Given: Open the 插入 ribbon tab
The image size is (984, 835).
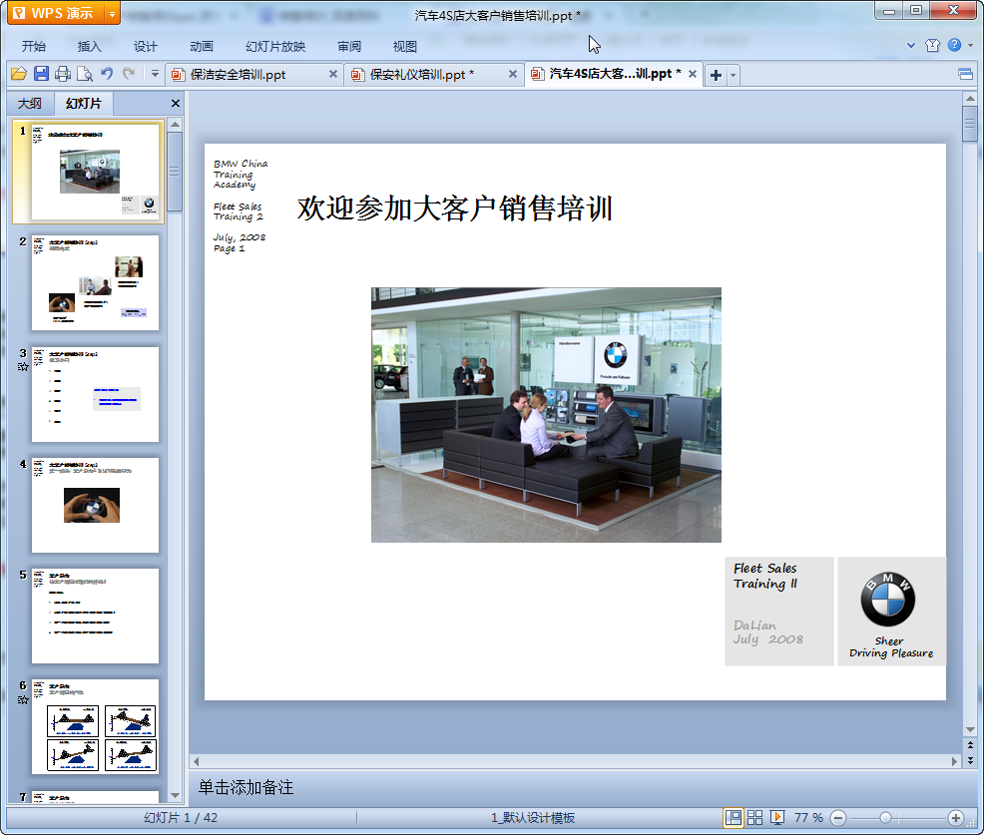Looking at the screenshot, I should point(89,47).
